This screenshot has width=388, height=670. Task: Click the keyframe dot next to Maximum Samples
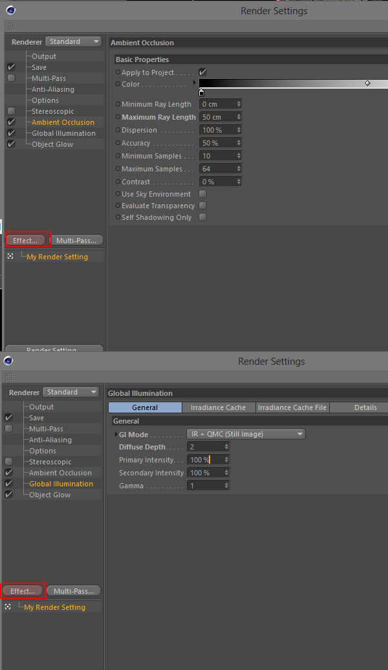(x=118, y=169)
